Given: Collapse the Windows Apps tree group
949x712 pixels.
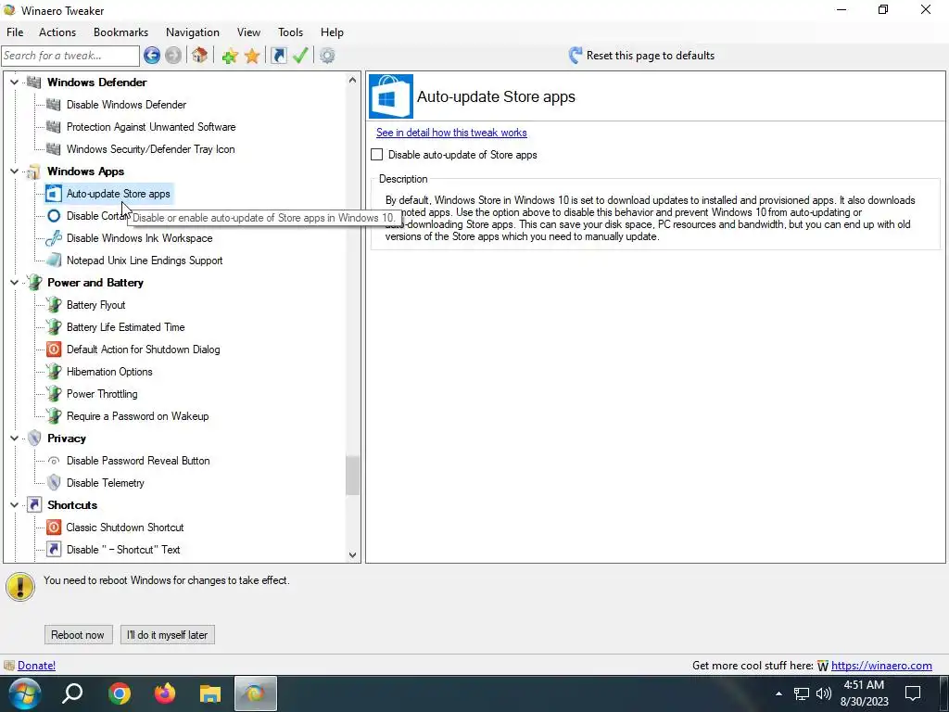Looking at the screenshot, I should point(14,172).
